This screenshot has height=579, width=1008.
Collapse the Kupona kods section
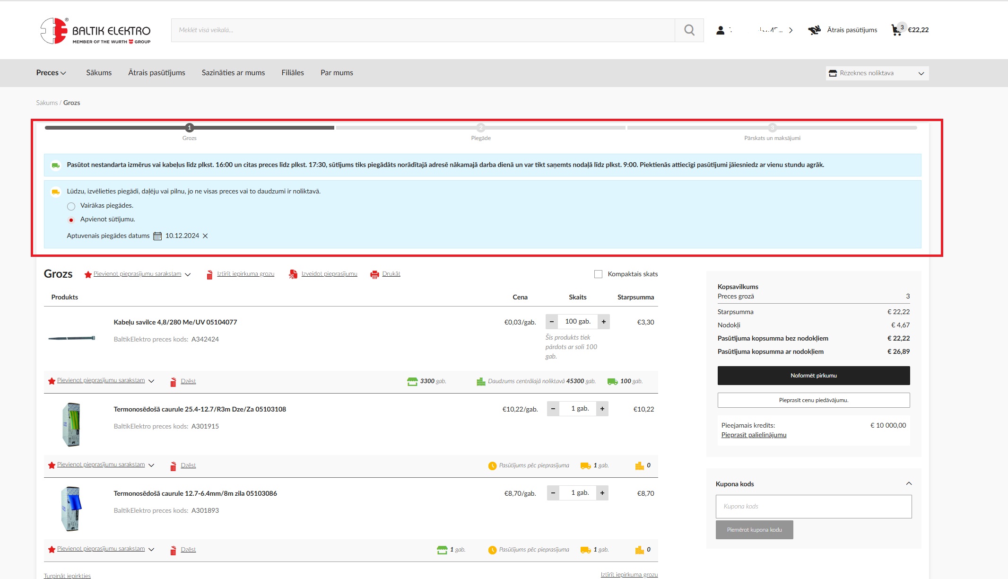tap(909, 483)
